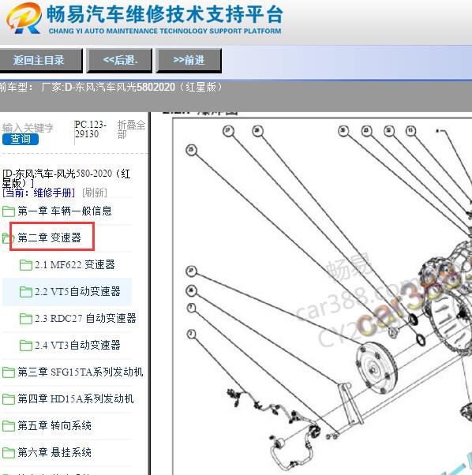The width and height of the screenshot is (472, 475).
Task: Open 2.4 VT3自动变速器 section
Action: (x=77, y=345)
